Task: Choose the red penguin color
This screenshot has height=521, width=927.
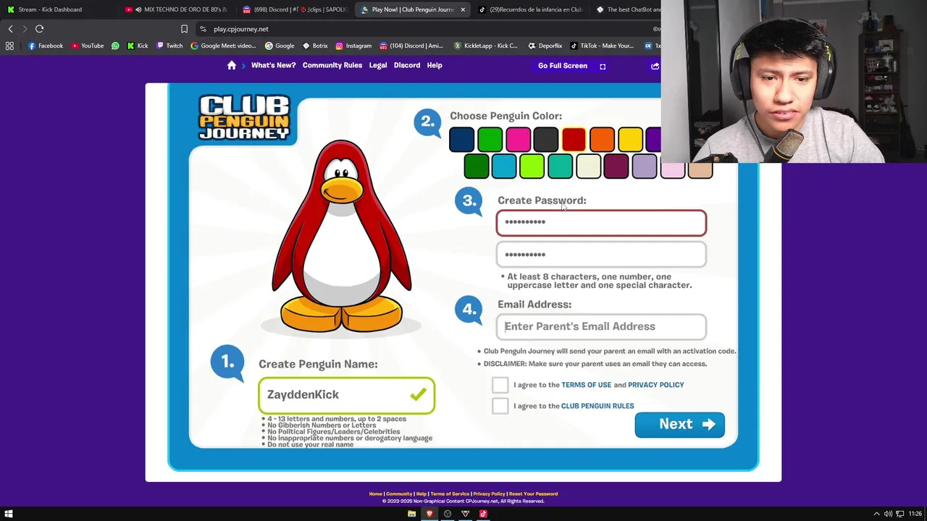Action: pyautogui.click(x=574, y=140)
